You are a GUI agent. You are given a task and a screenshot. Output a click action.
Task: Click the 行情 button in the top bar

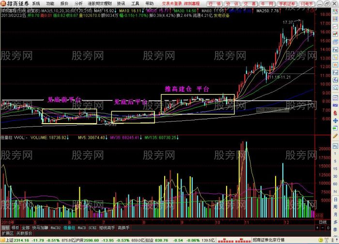[x=215, y=4]
